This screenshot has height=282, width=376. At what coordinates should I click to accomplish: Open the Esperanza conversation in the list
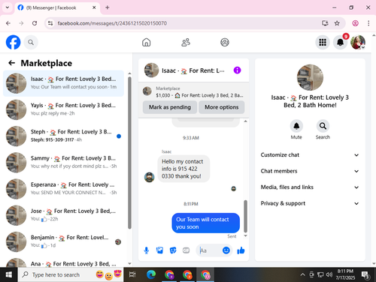click(x=63, y=189)
